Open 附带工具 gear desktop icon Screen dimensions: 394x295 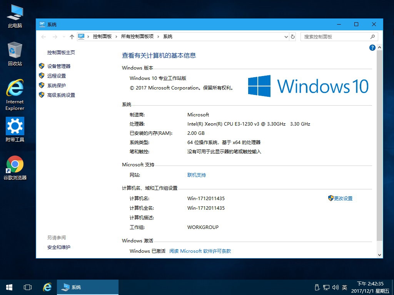point(15,130)
